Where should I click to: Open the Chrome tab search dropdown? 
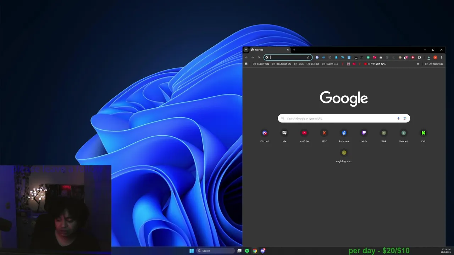click(x=246, y=50)
